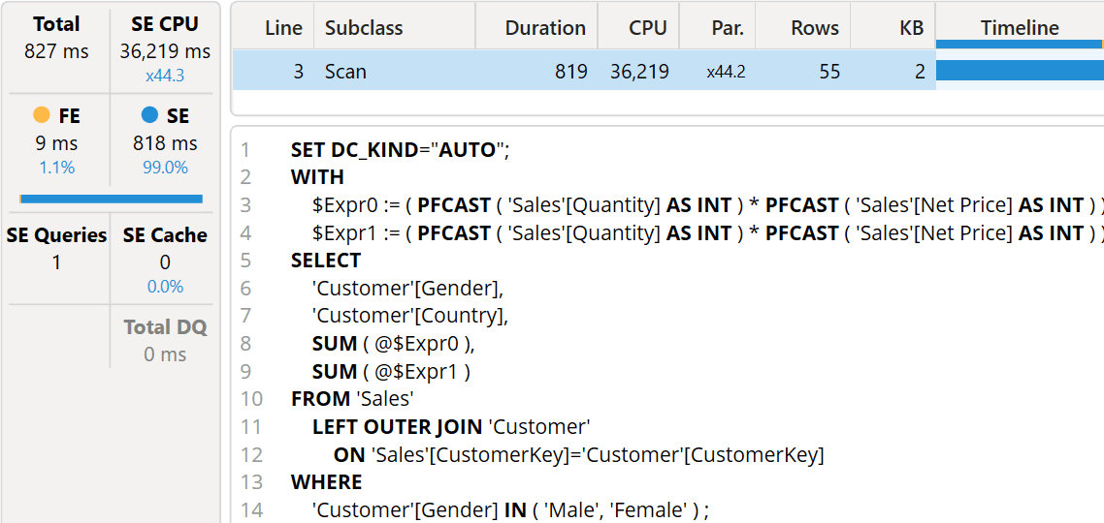Screen dimensions: 1104x523
Task: Click the SE Cache 0.0% value
Action: tap(165, 287)
